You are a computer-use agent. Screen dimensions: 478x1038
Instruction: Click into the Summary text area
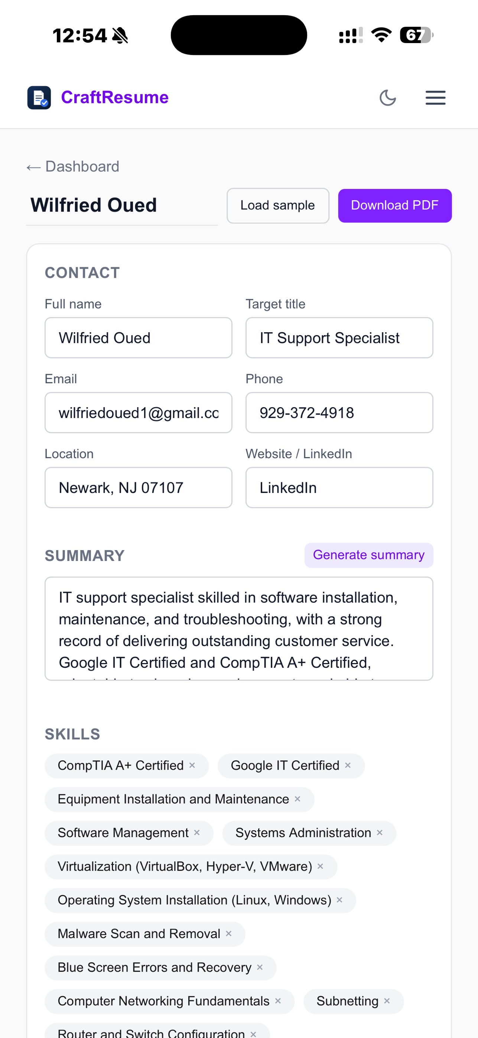coord(239,629)
